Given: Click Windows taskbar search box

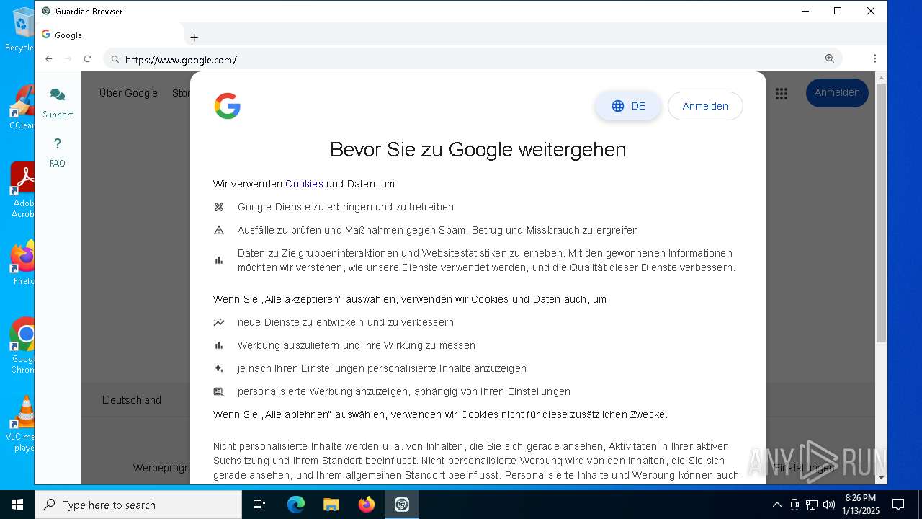Looking at the screenshot, I should tap(138, 505).
